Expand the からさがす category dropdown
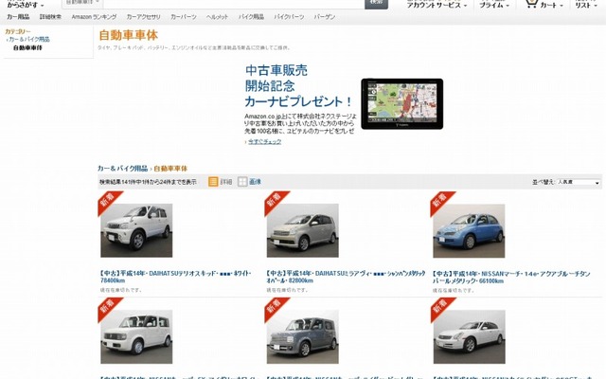This screenshot has height=379, width=606. 26,5
